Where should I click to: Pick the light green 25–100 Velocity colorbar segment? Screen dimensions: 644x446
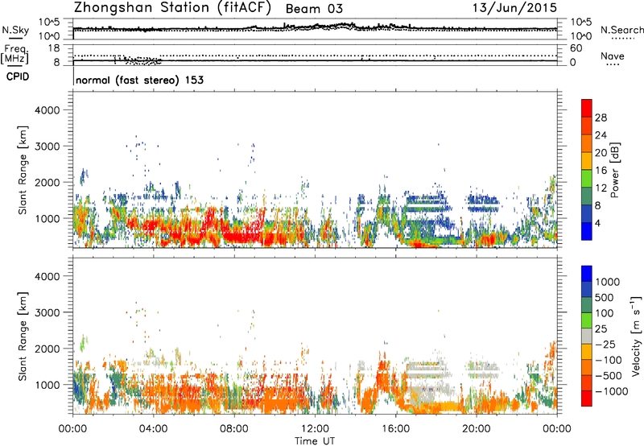tap(587, 320)
